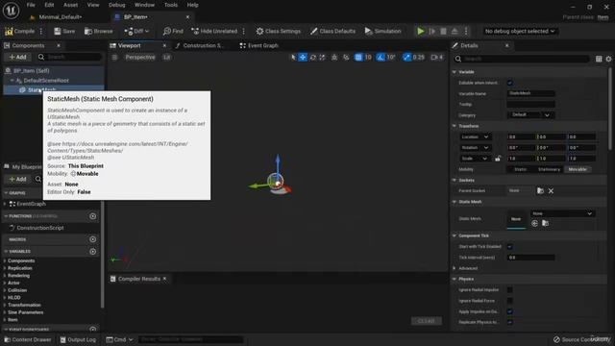Browse for a Parent Socket
This screenshot has height=346, width=615.
point(540,191)
